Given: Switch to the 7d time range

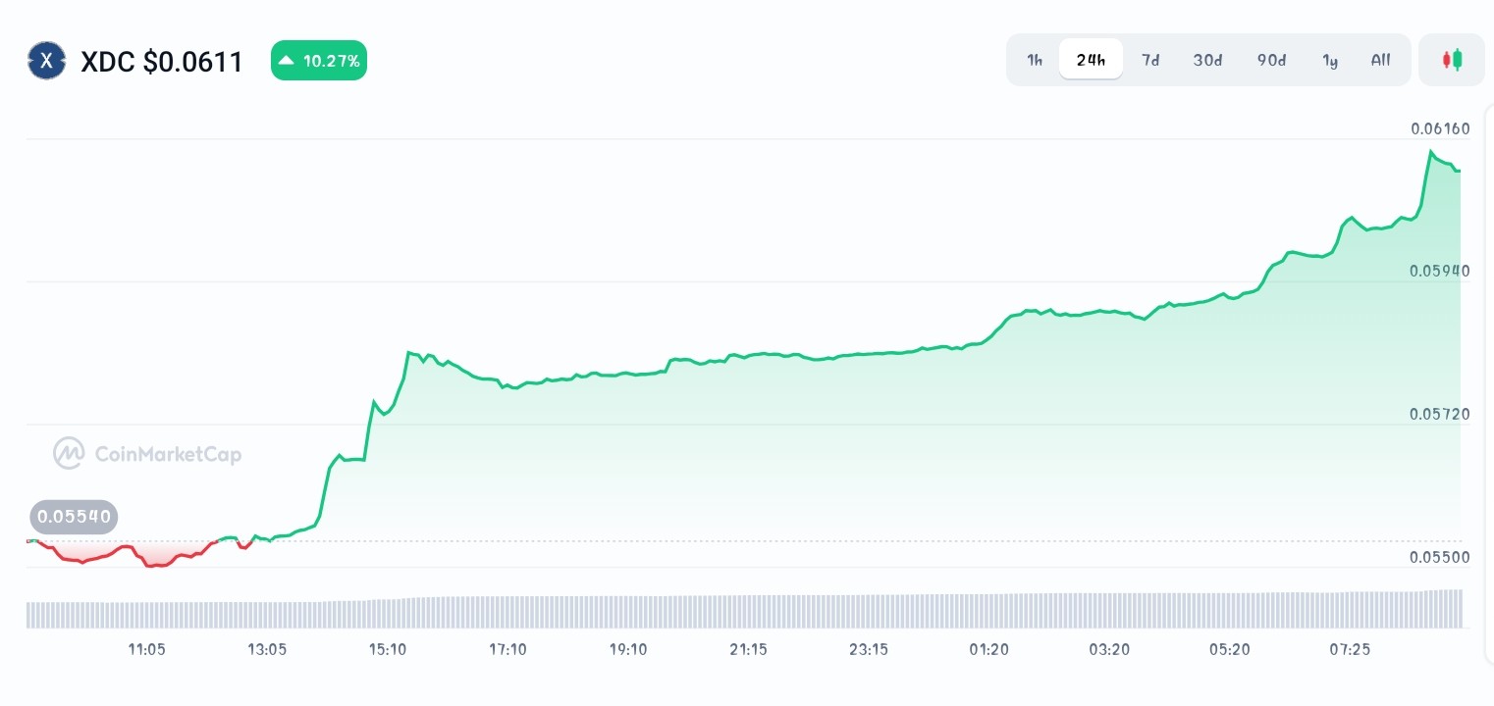Looking at the screenshot, I should (1150, 60).
